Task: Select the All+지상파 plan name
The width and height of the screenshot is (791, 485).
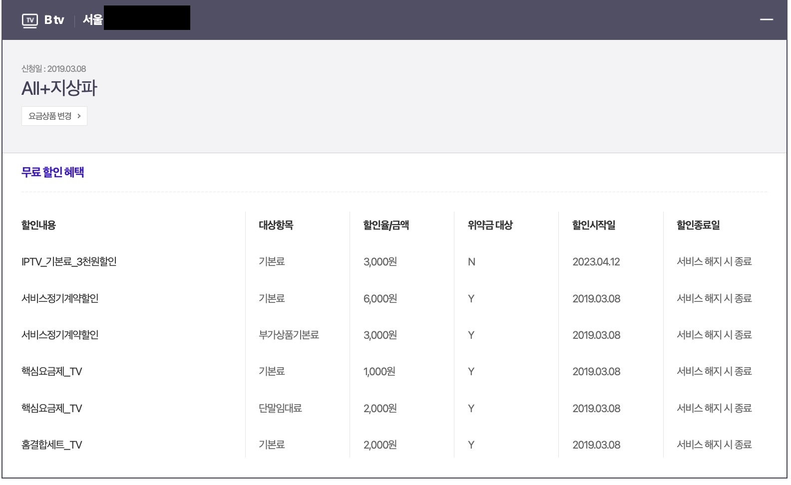Action: 59,88
